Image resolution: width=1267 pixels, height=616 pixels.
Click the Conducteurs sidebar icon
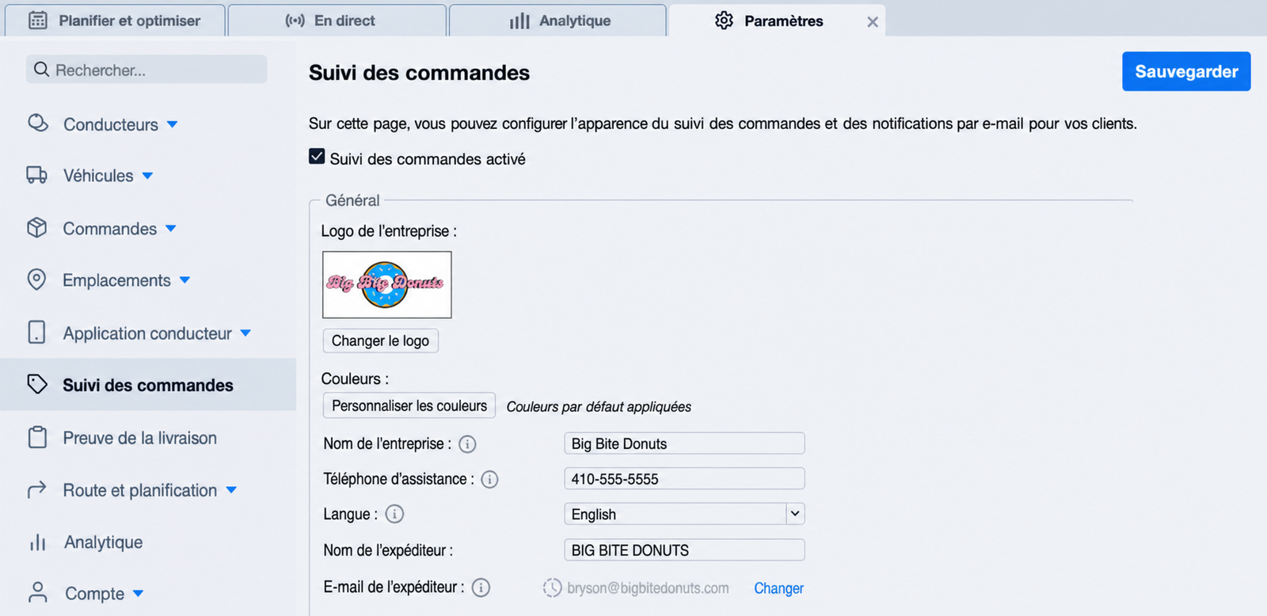37,124
